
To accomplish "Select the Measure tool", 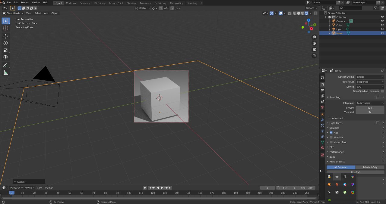I will (5, 73).
